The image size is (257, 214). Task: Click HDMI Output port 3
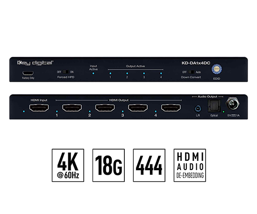tap(138, 108)
